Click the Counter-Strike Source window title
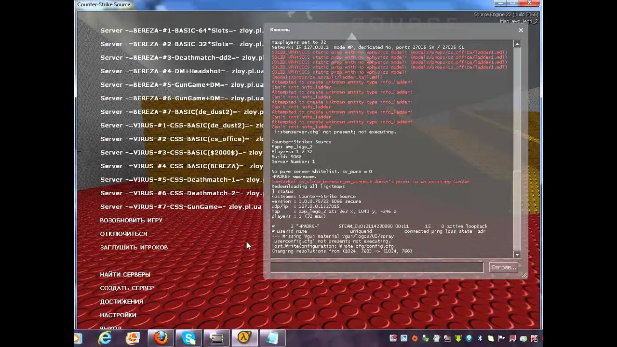Screen dimensions: 617x347 104,4
